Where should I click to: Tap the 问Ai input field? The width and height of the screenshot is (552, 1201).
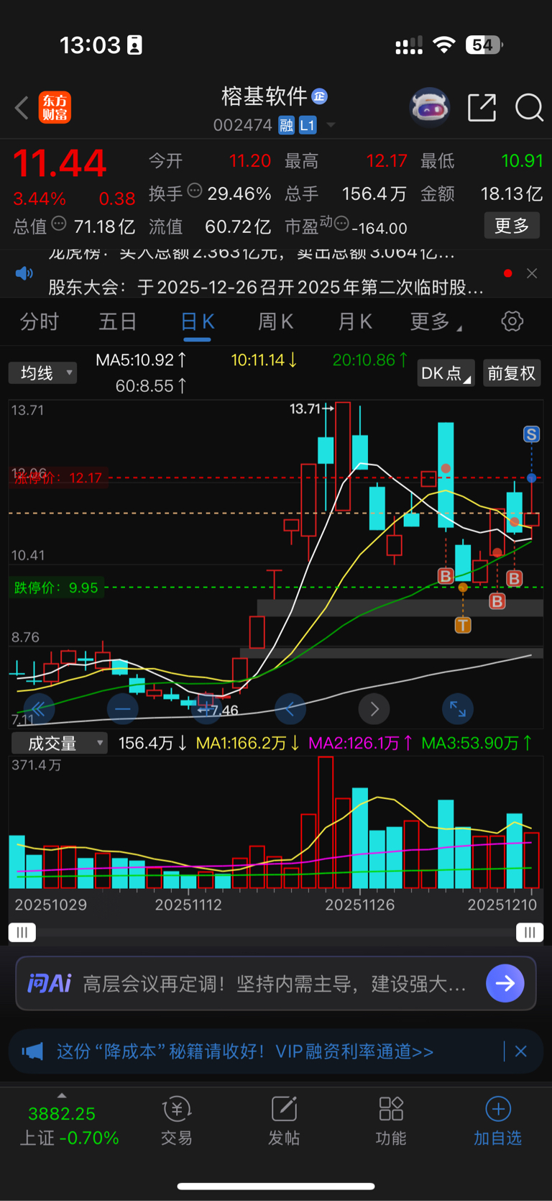(x=276, y=983)
